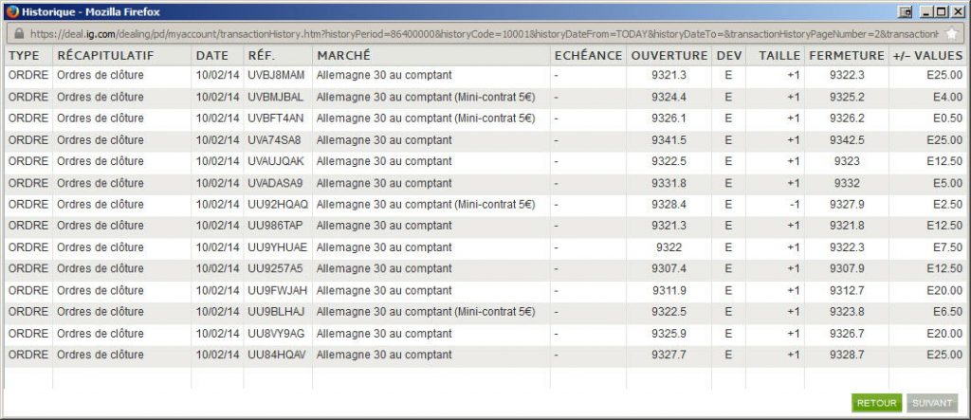This screenshot has width=971, height=420.
Task: Click the -1 size value
Action: tap(796, 204)
